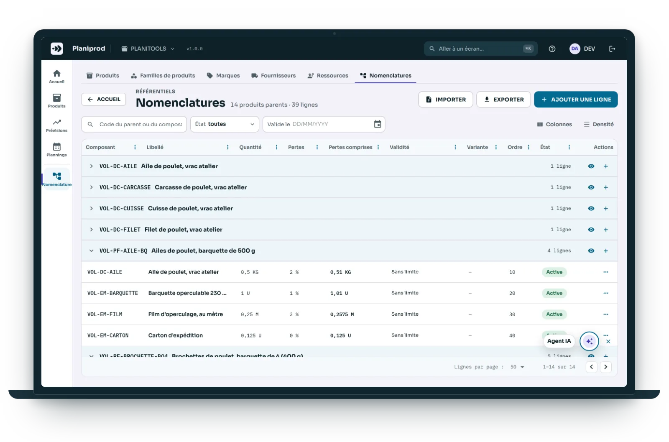Image resolution: width=669 pixels, height=442 pixels.
Task: Open the État toutes filter dropdown
Action: coord(225,124)
